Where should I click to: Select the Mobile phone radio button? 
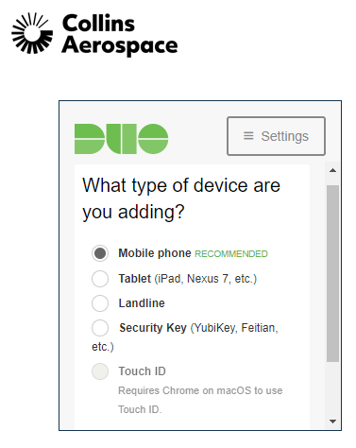click(100, 253)
